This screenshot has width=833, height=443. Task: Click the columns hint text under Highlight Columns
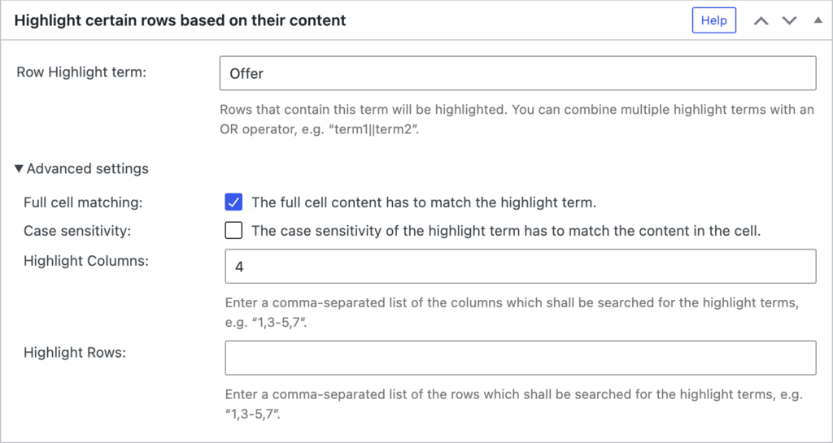[514, 311]
